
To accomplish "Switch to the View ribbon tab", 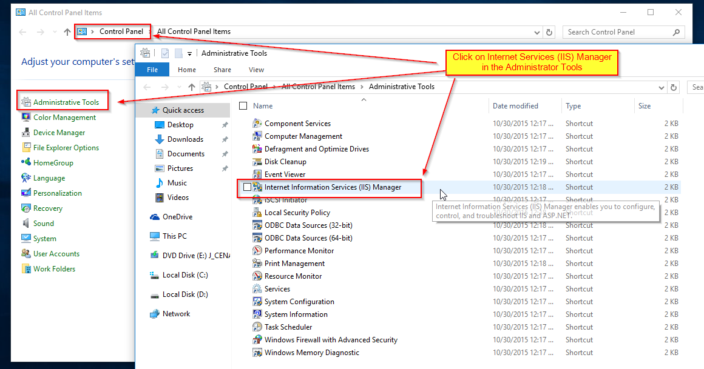I will (256, 70).
